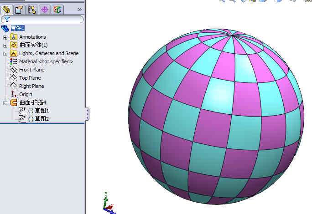Click the Annotations folder icon

click(14, 37)
